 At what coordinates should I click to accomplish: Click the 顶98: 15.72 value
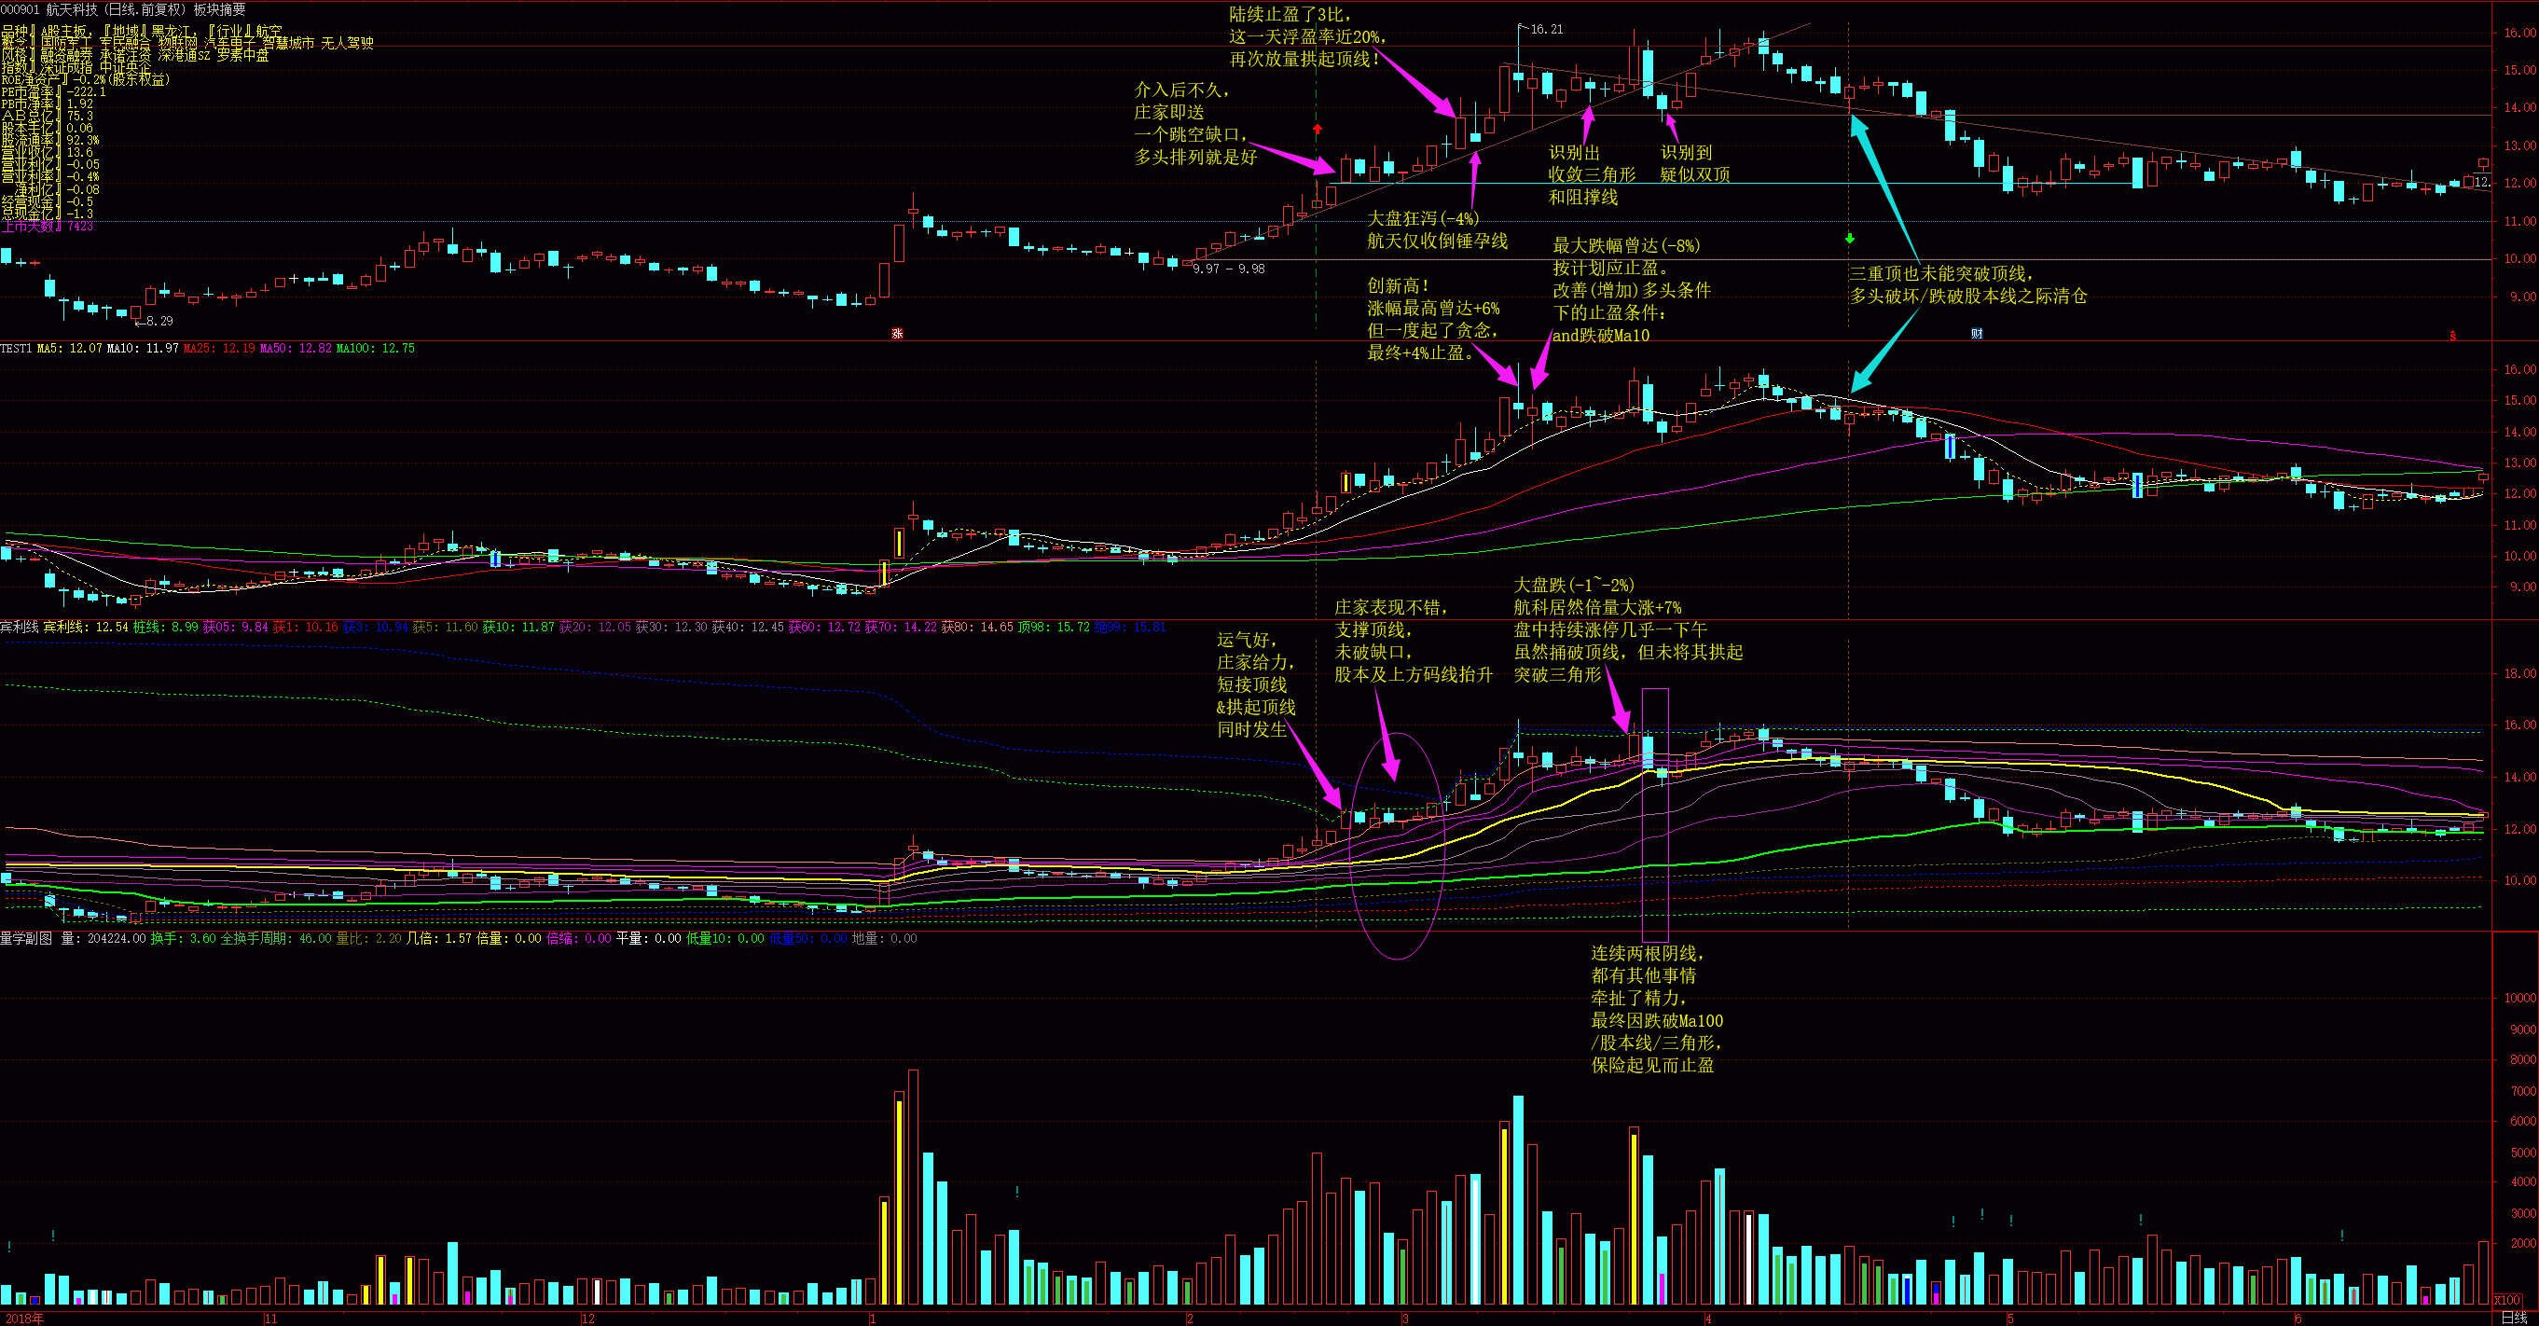click(x=1054, y=627)
